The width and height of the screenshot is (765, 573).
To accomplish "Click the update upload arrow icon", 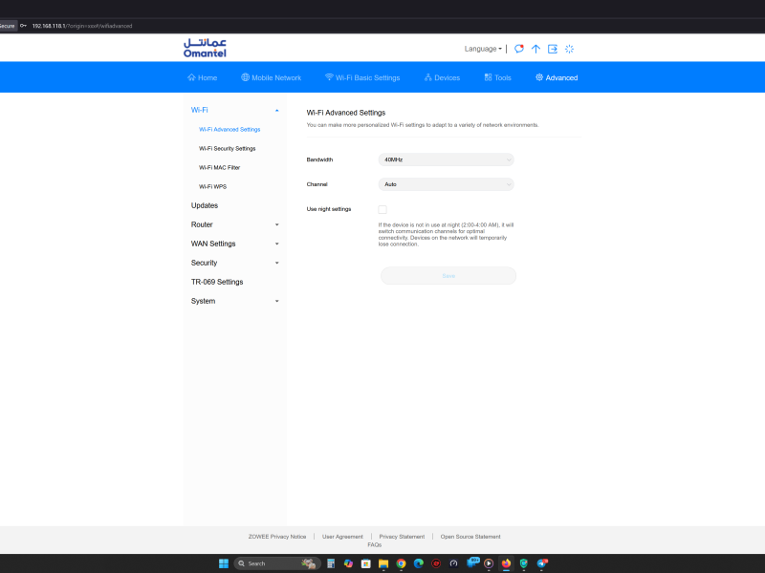I will [x=535, y=49].
